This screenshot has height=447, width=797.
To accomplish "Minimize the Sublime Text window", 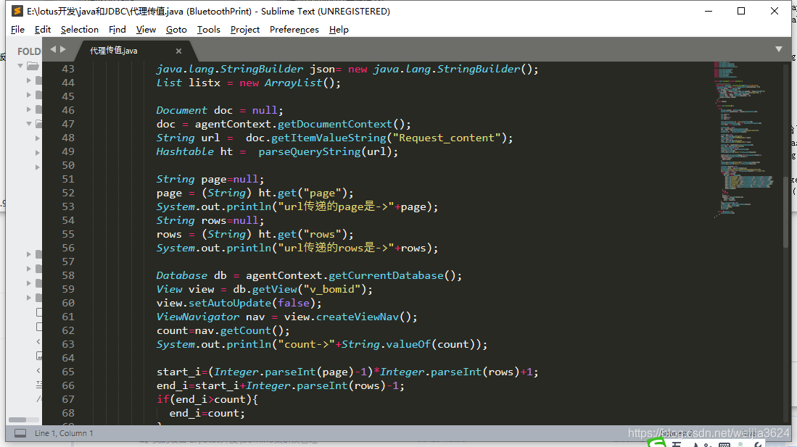I will (x=709, y=11).
